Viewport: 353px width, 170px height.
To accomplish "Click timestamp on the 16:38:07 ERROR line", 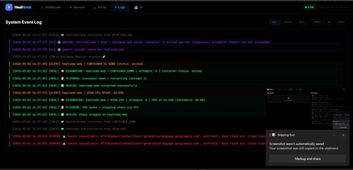I will pos(30,143).
